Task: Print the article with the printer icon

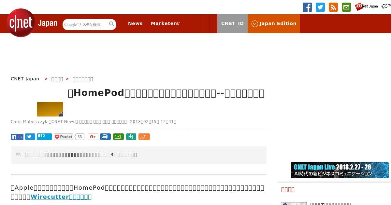Action: (105, 137)
